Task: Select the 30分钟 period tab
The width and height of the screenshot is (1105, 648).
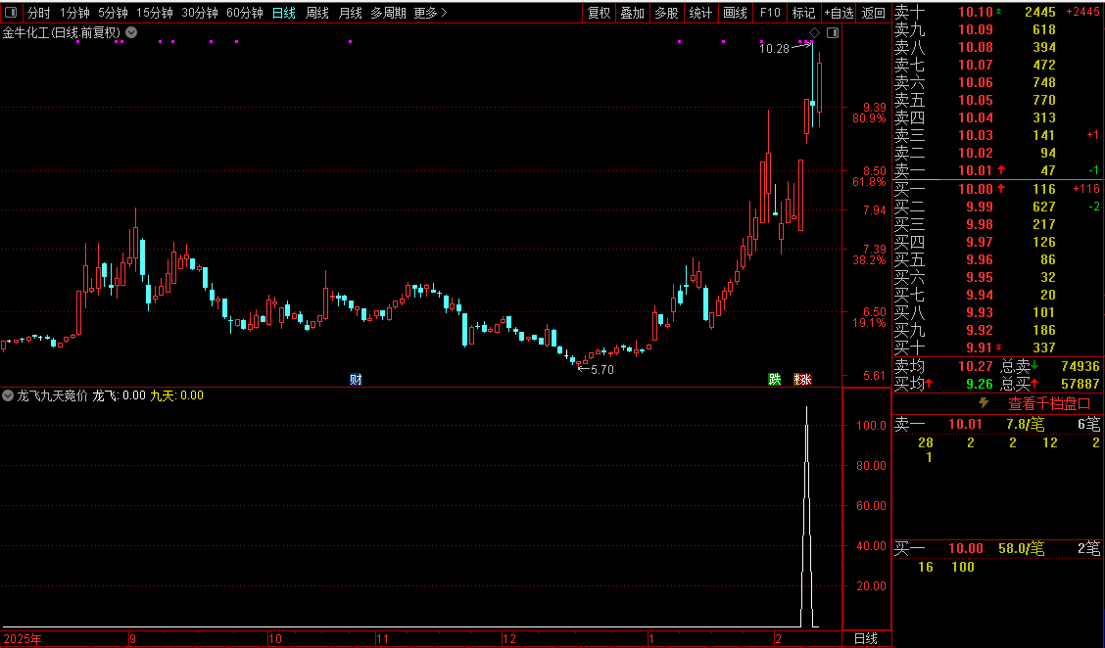Action: coord(200,13)
